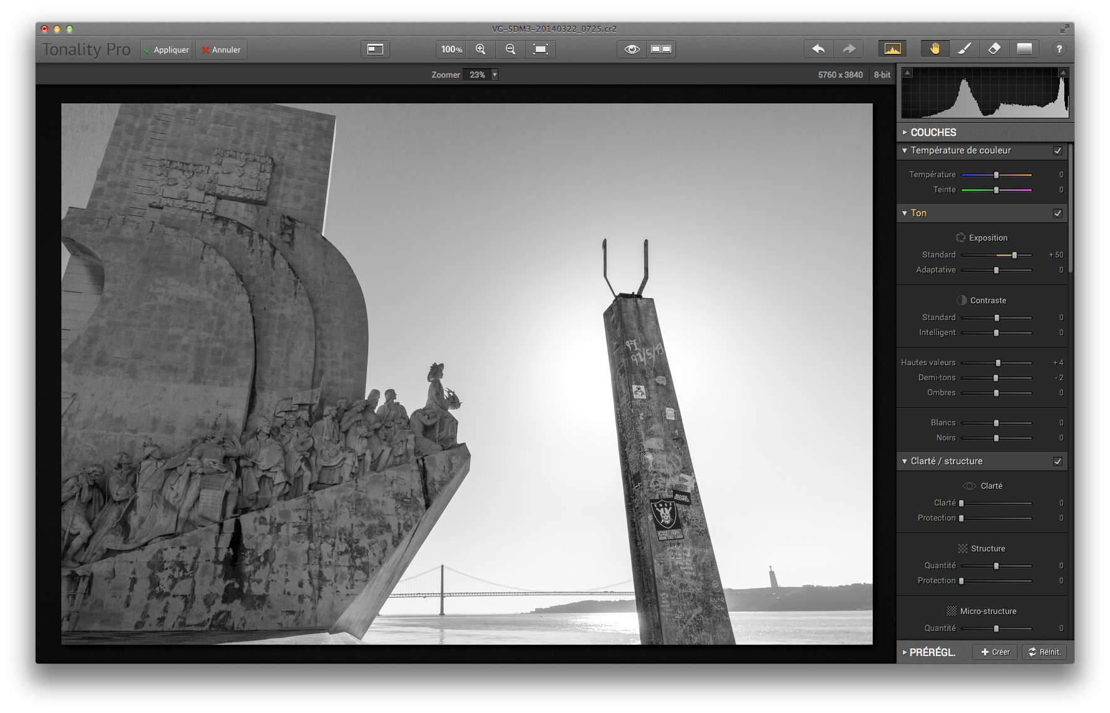Enable side-by-side compare view icon

click(x=661, y=49)
